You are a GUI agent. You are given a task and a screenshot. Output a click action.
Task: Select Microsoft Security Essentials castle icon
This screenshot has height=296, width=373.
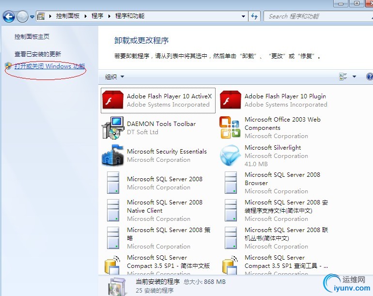click(x=113, y=155)
